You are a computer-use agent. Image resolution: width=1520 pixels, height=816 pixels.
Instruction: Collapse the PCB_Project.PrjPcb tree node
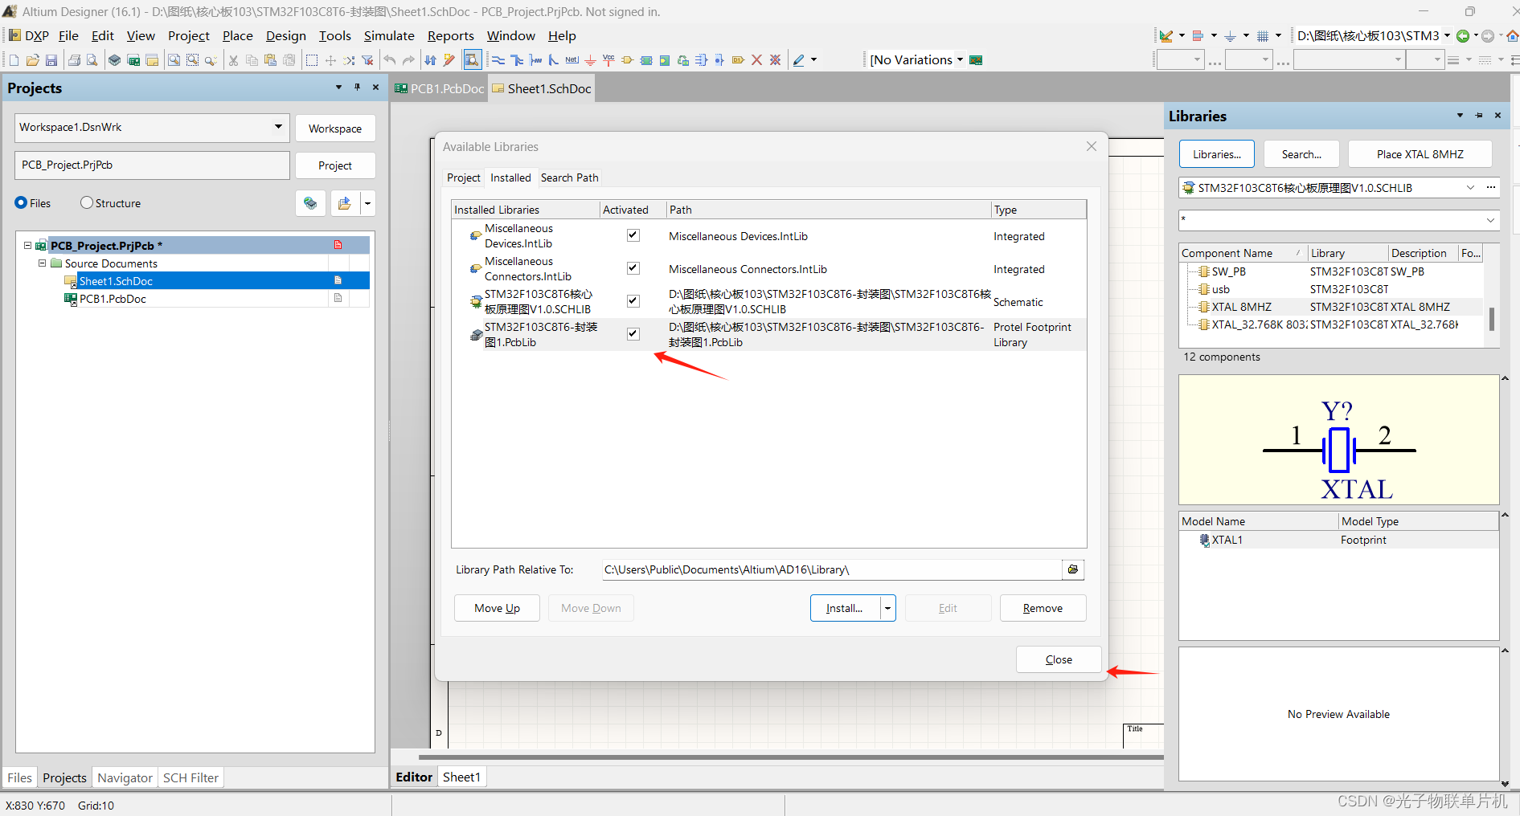[x=28, y=246]
